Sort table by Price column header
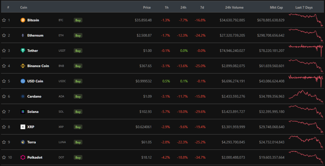The width and height of the screenshot is (325, 166). tap(147, 7)
